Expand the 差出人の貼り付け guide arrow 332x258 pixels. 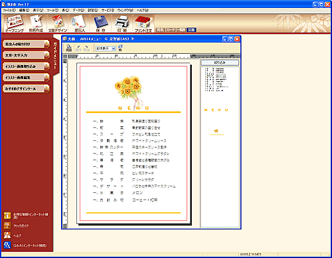tap(46, 44)
